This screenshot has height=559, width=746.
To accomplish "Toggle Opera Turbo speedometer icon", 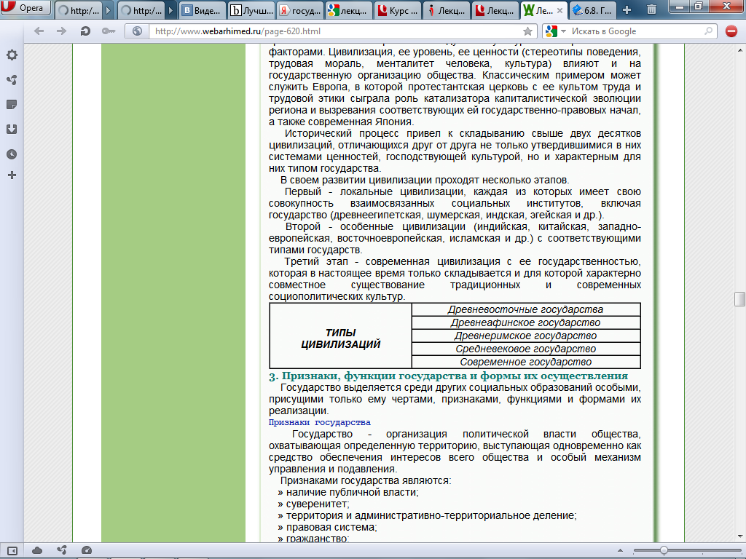I will (86, 550).
